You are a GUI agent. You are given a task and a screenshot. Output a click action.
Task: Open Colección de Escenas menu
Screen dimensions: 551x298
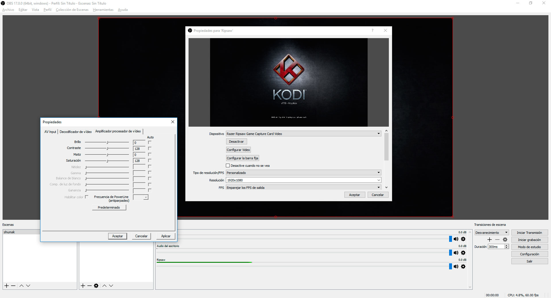pos(72,10)
